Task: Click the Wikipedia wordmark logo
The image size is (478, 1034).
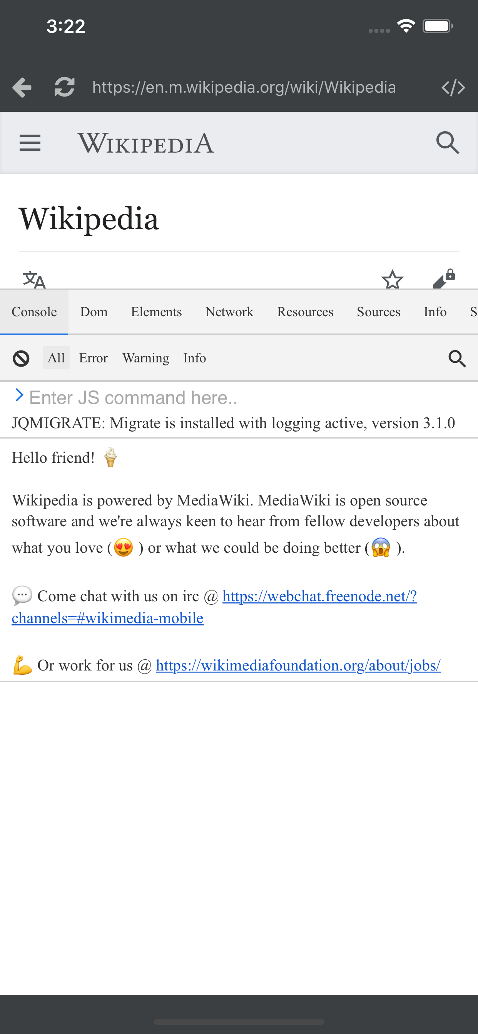Action: click(x=145, y=143)
